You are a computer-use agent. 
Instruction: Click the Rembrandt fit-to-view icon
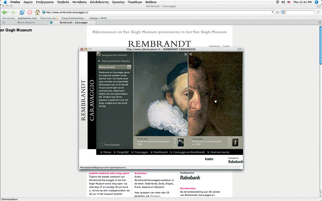(175, 139)
